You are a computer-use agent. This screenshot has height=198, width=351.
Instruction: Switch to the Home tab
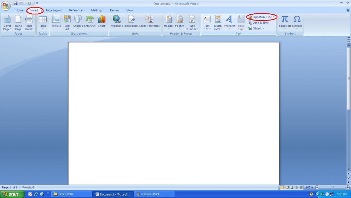(19, 10)
